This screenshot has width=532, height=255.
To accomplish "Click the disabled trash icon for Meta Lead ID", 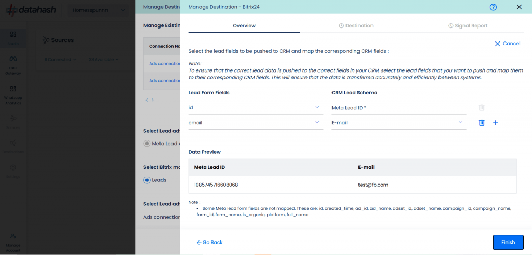I will (x=482, y=108).
